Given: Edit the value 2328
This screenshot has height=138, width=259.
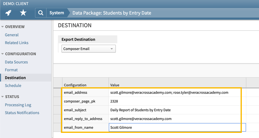Looking at the screenshot, I should point(177,101).
